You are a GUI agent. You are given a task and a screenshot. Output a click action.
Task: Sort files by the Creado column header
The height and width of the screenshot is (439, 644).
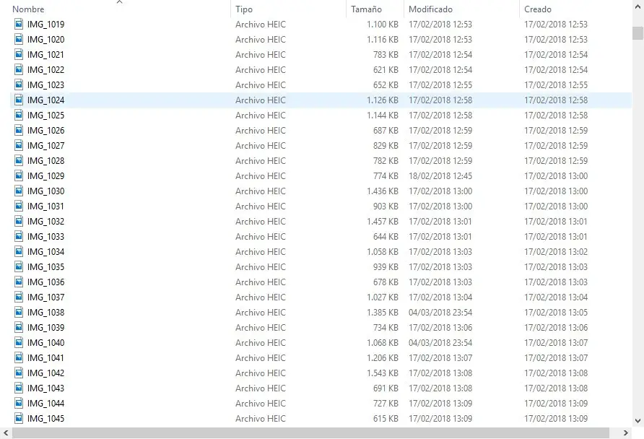[538, 9]
